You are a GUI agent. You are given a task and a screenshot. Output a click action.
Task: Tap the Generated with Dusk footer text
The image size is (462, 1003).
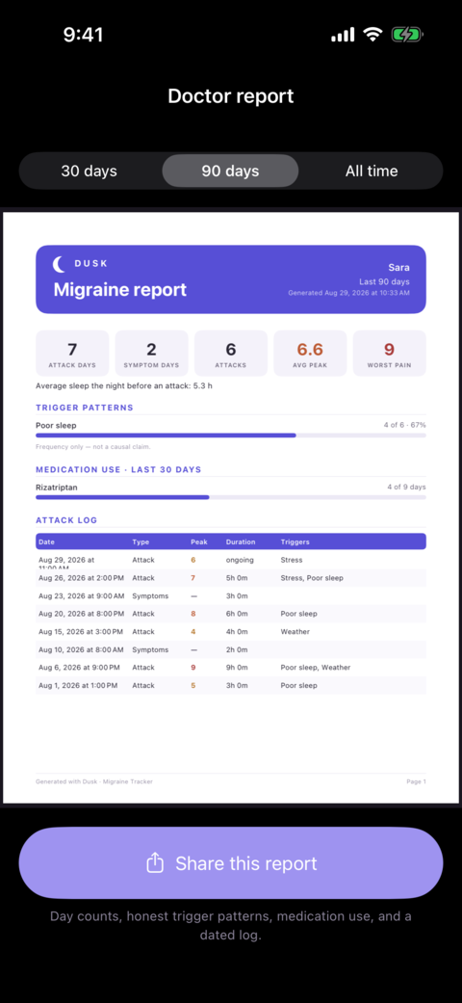pyautogui.click(x=94, y=781)
